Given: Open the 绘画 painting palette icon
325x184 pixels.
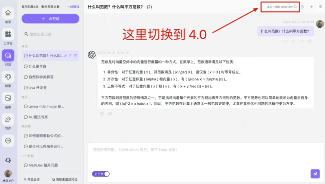Looking at the screenshot, I should tap(8, 77).
